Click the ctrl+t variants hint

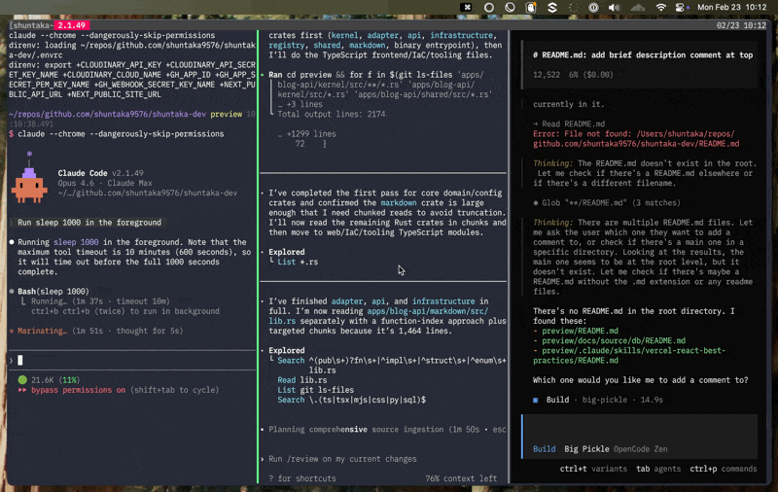pyautogui.click(x=593, y=469)
